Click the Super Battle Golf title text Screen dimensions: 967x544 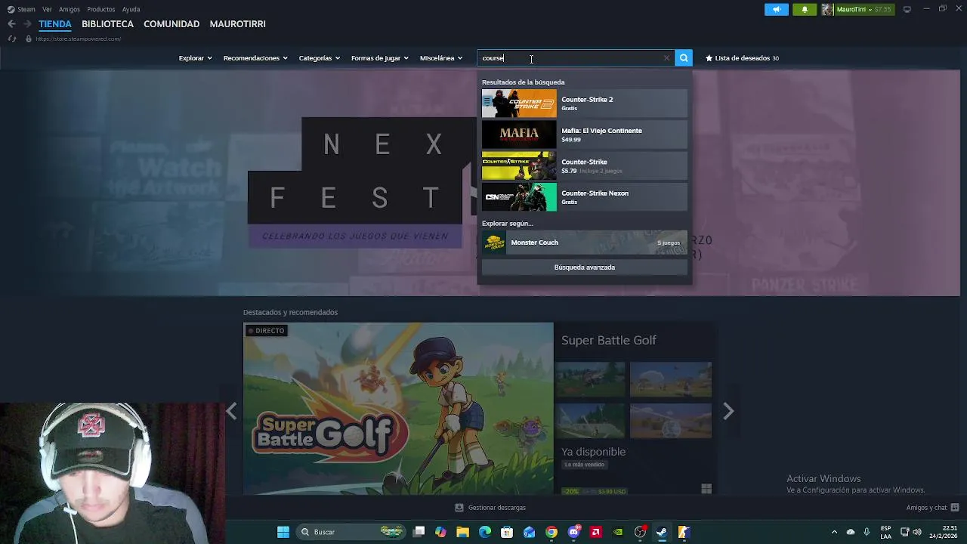609,341
